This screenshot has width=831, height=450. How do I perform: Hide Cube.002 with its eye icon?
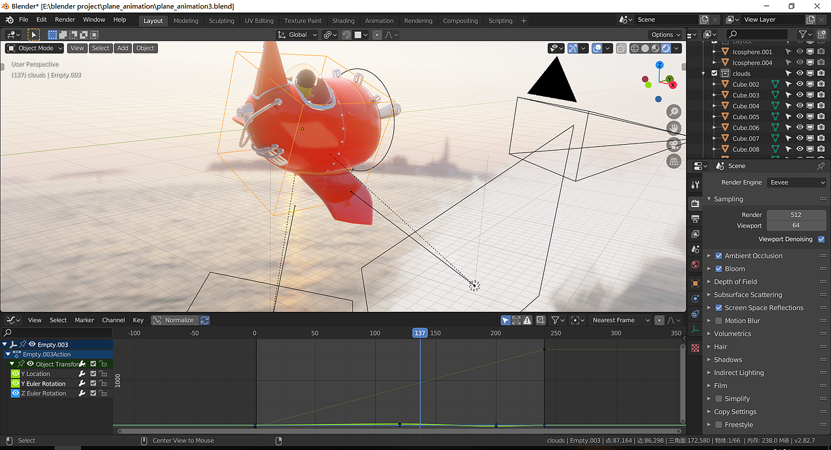click(800, 84)
